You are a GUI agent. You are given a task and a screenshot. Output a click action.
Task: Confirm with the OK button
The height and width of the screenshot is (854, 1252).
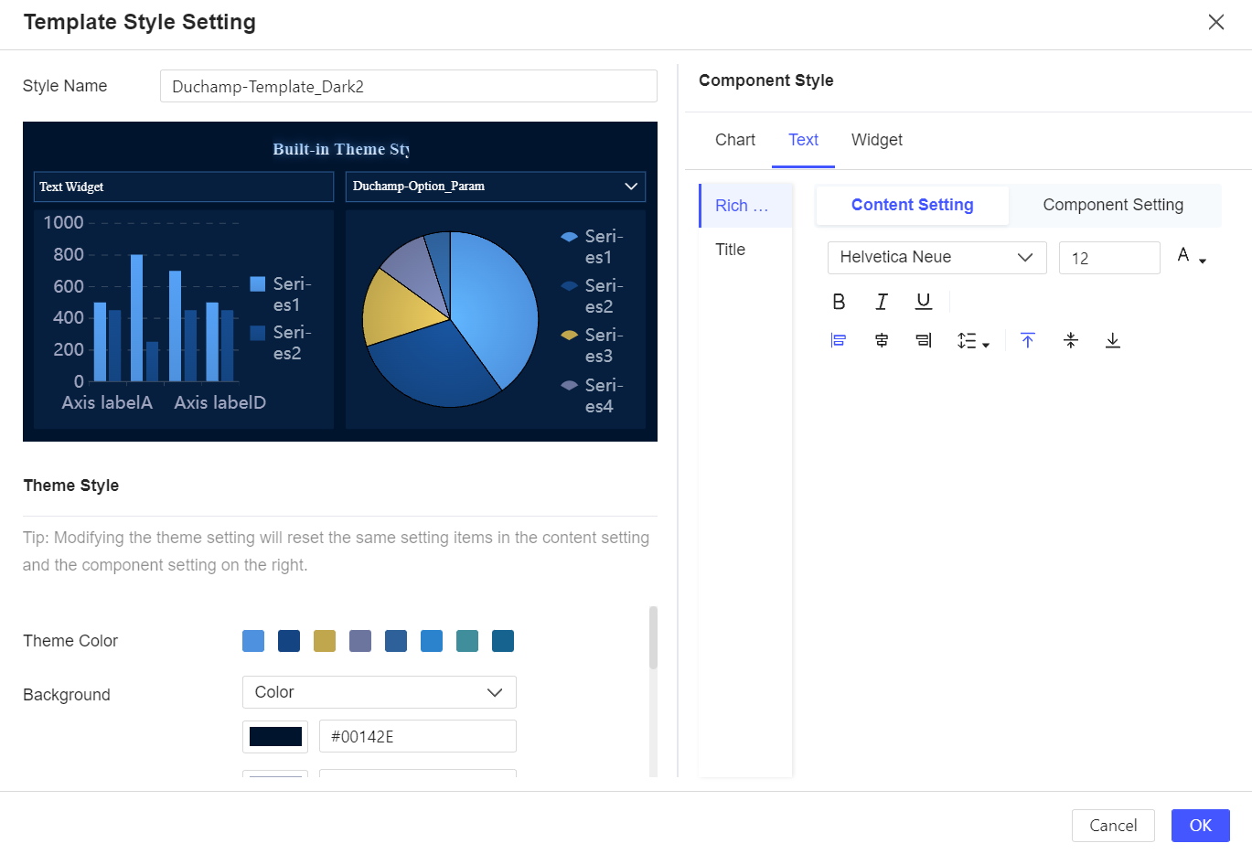(1201, 826)
